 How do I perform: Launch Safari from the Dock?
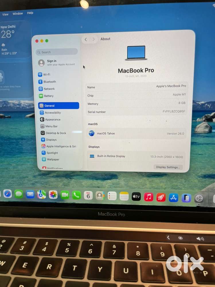point(7,194)
